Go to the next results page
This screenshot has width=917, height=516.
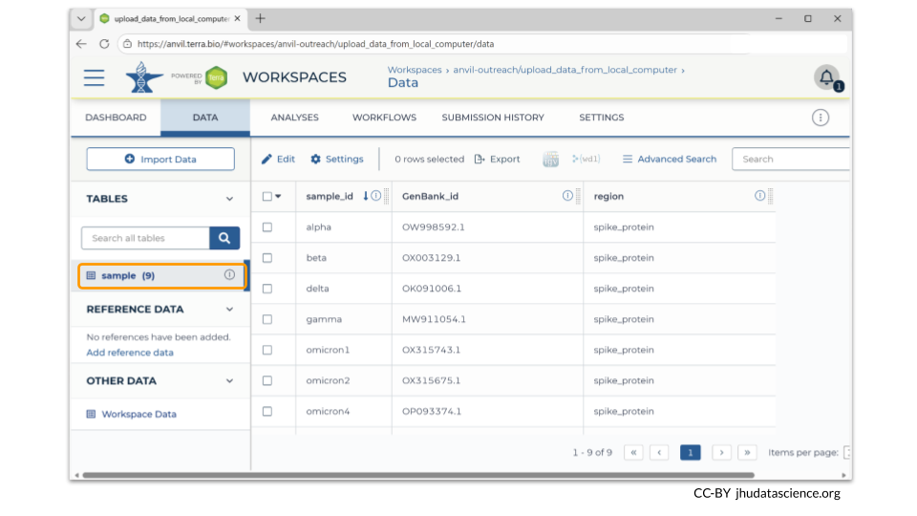pyautogui.click(x=722, y=452)
